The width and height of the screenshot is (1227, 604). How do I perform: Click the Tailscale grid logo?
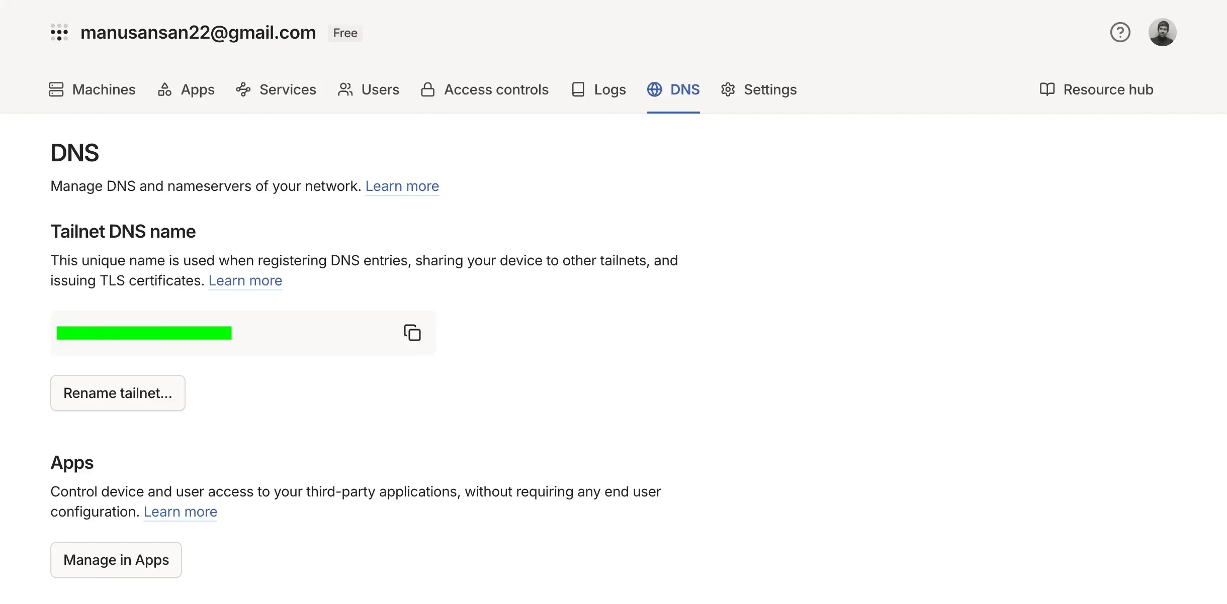pyautogui.click(x=59, y=32)
